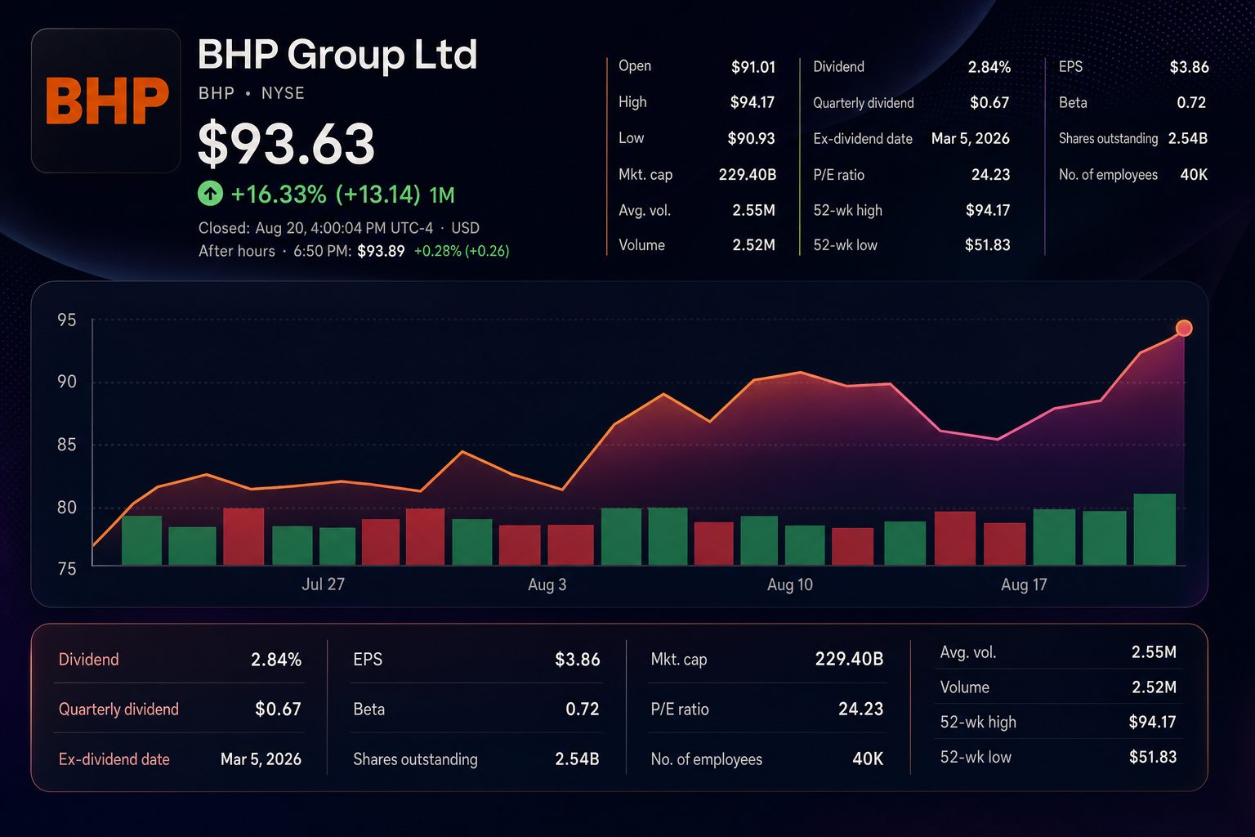Click the Aug 17 date on chart axis

pos(1024,584)
